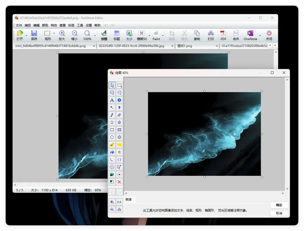The height and width of the screenshot is (231, 304).
Task: Expand the 打开 dropdown arrow
Action: (26, 35)
